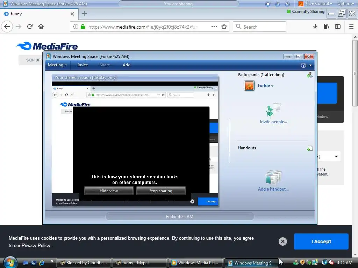The image size is (358, 268).
Task: Click the muted volume tray icon
Action: 331,262
